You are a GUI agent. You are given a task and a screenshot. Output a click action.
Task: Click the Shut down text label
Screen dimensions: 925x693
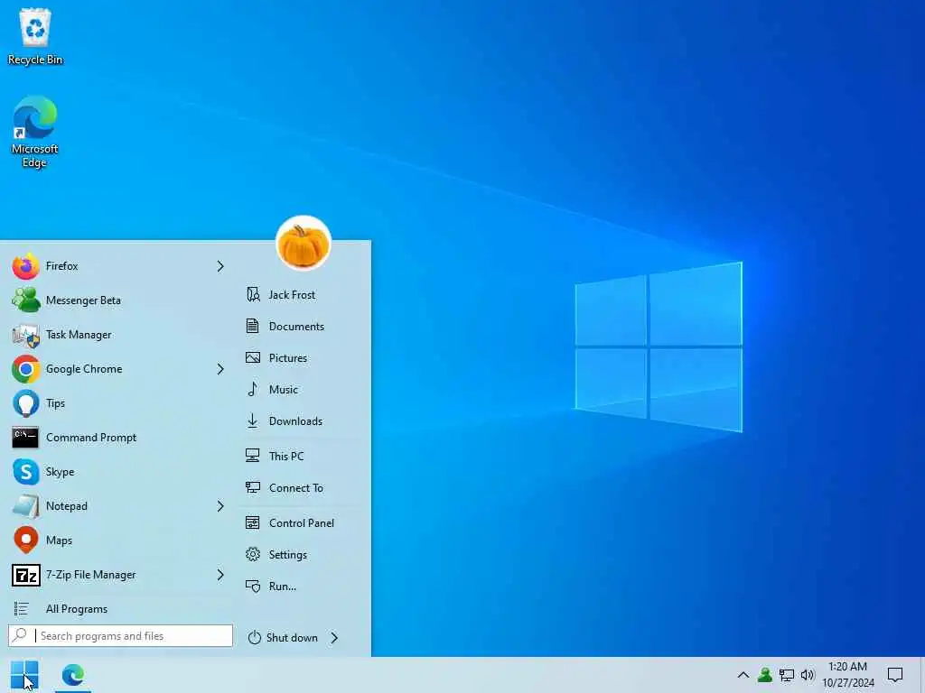292,638
